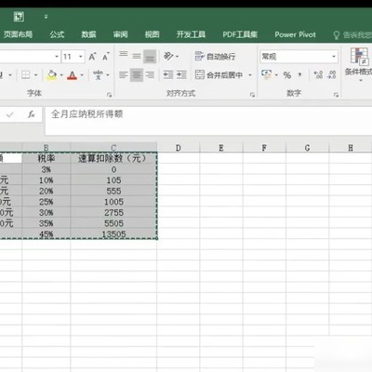Viewport: 372px width, 372px height.
Task: Click the middle align icon
Action: point(137,56)
